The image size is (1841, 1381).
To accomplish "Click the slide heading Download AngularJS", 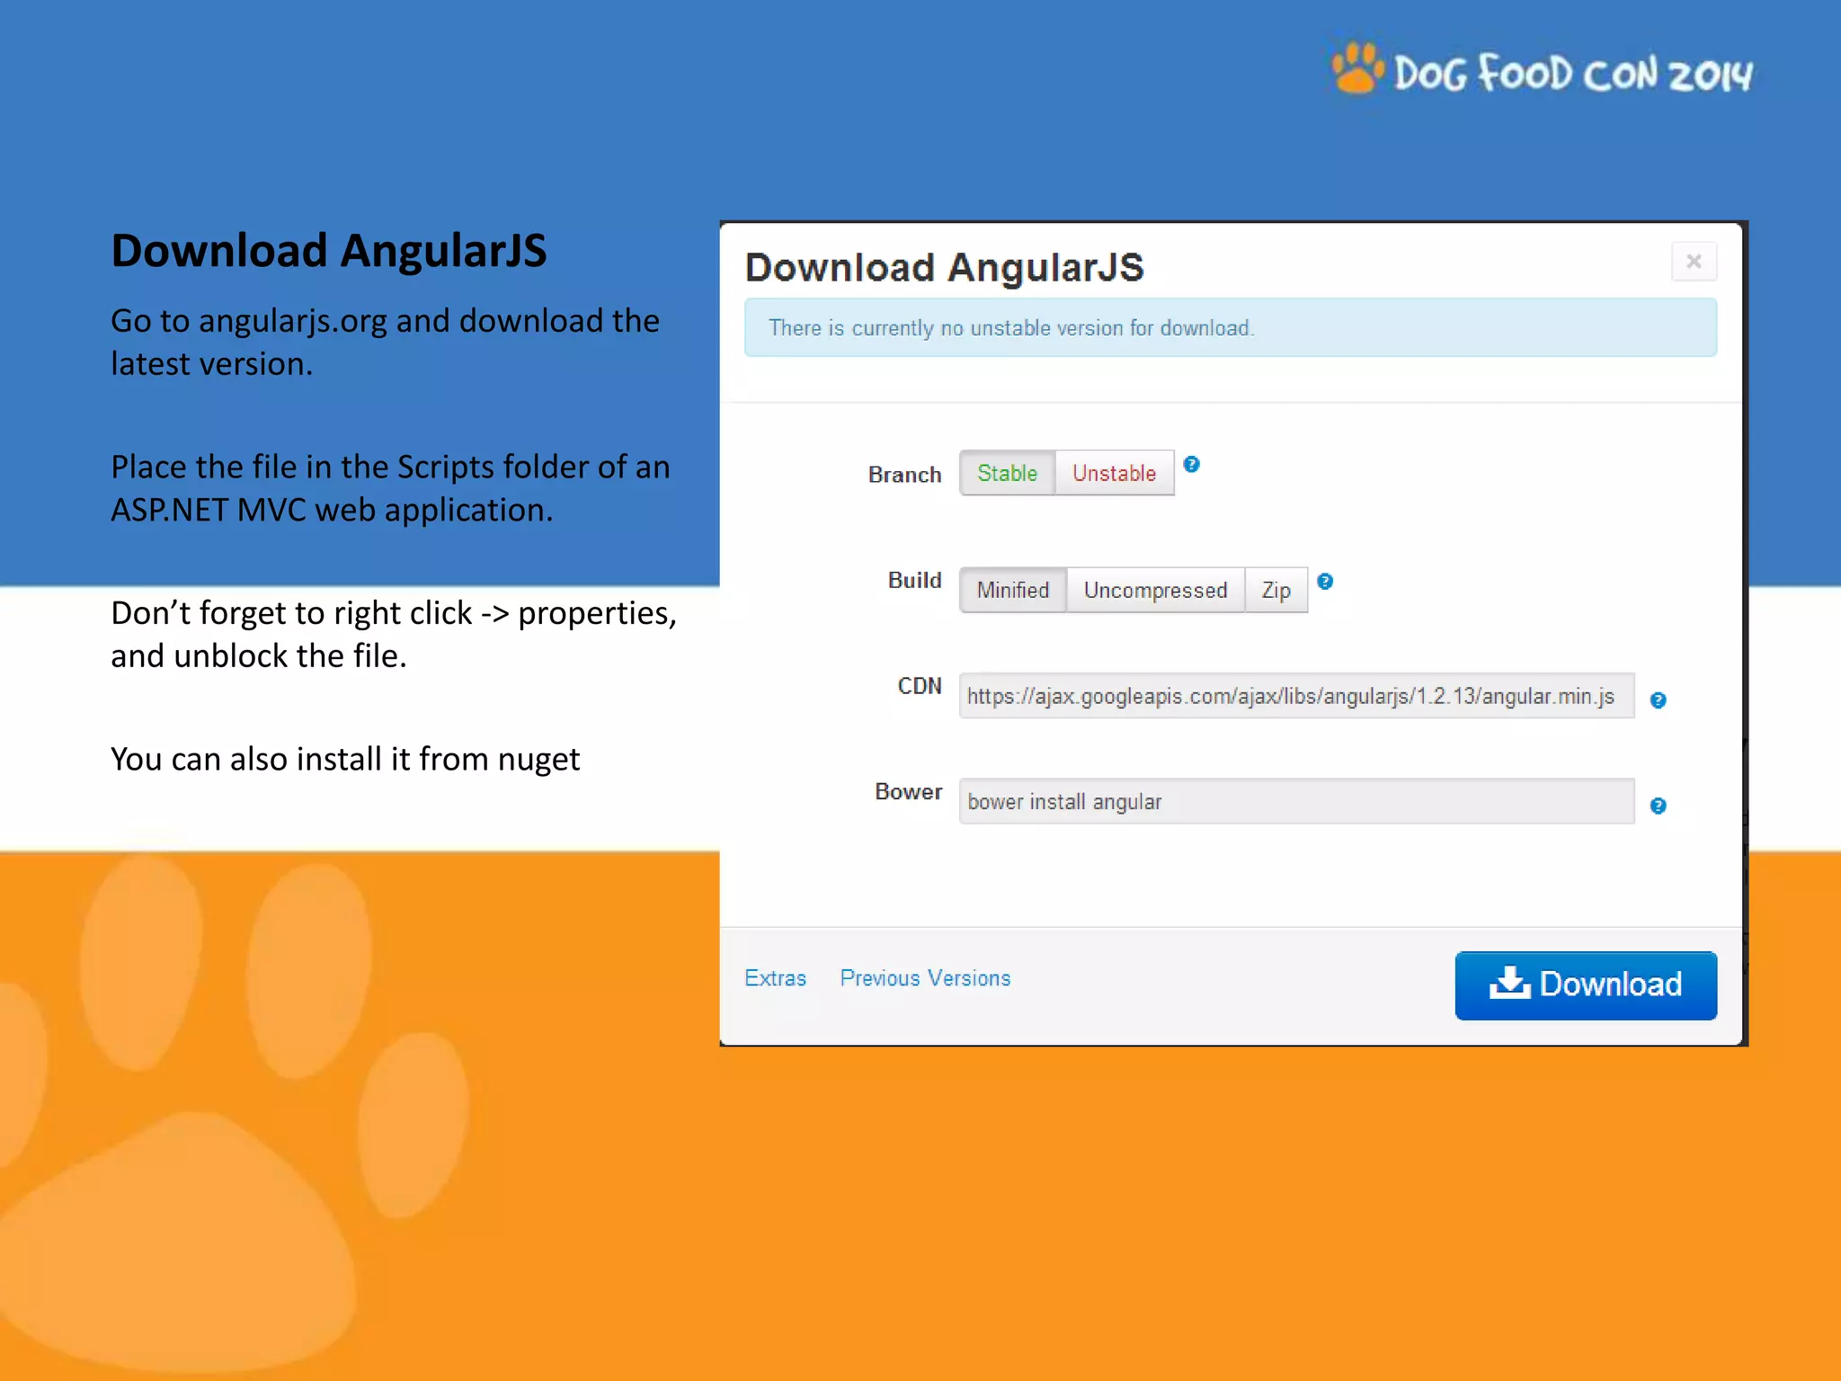I will [328, 251].
